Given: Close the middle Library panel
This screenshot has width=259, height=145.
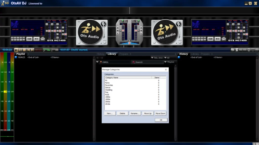Looking at the screenshot, I should click(176, 54).
